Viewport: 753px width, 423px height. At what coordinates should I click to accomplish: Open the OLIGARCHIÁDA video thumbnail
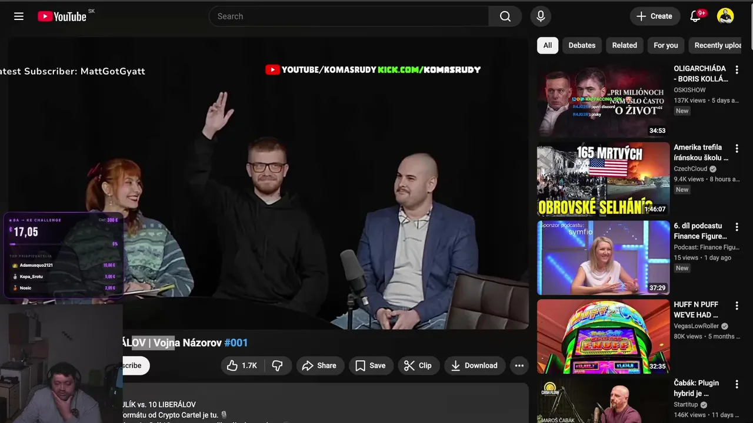click(603, 100)
